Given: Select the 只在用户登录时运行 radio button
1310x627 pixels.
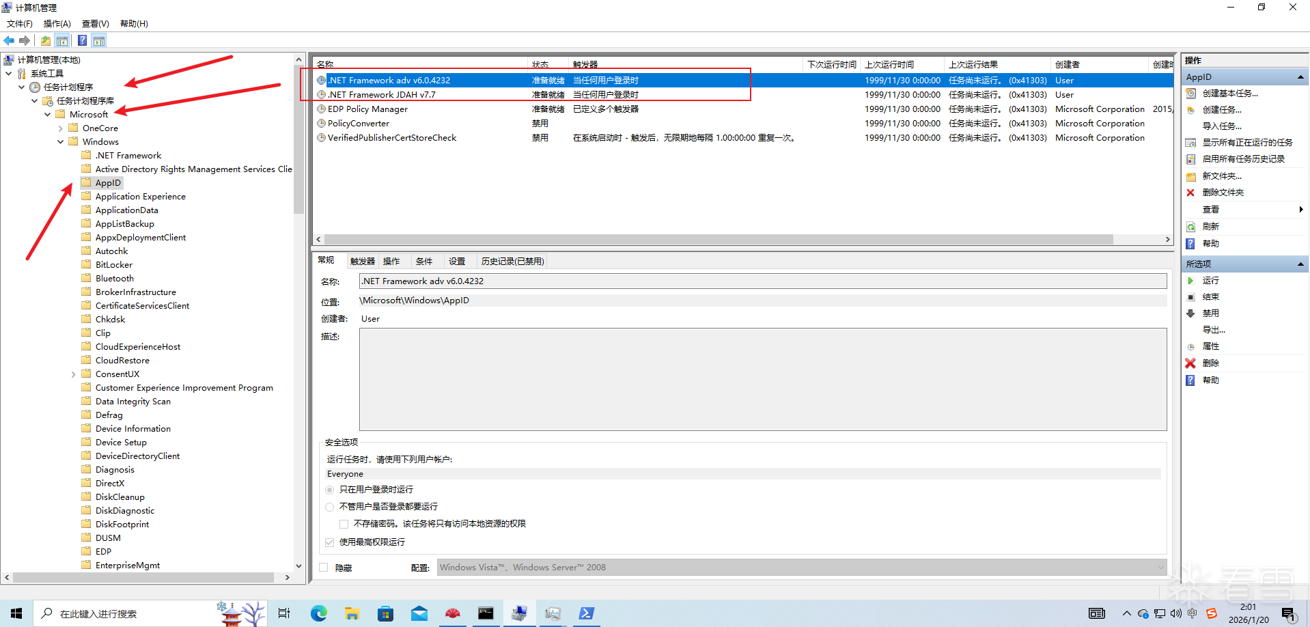Looking at the screenshot, I should [x=330, y=490].
